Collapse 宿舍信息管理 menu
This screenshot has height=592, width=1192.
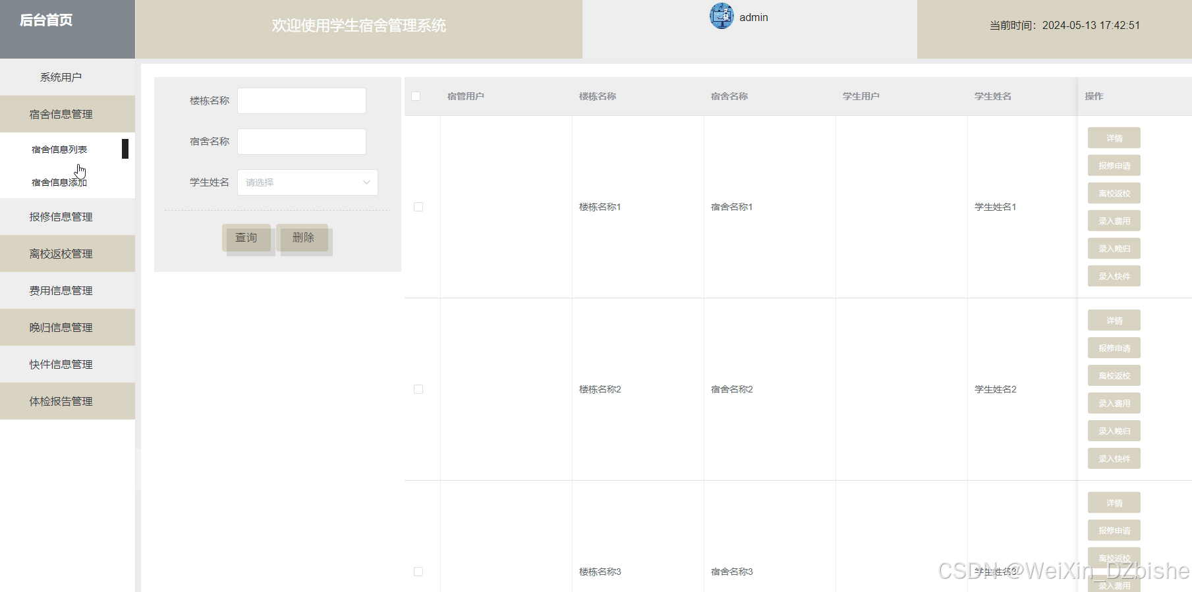pos(67,114)
